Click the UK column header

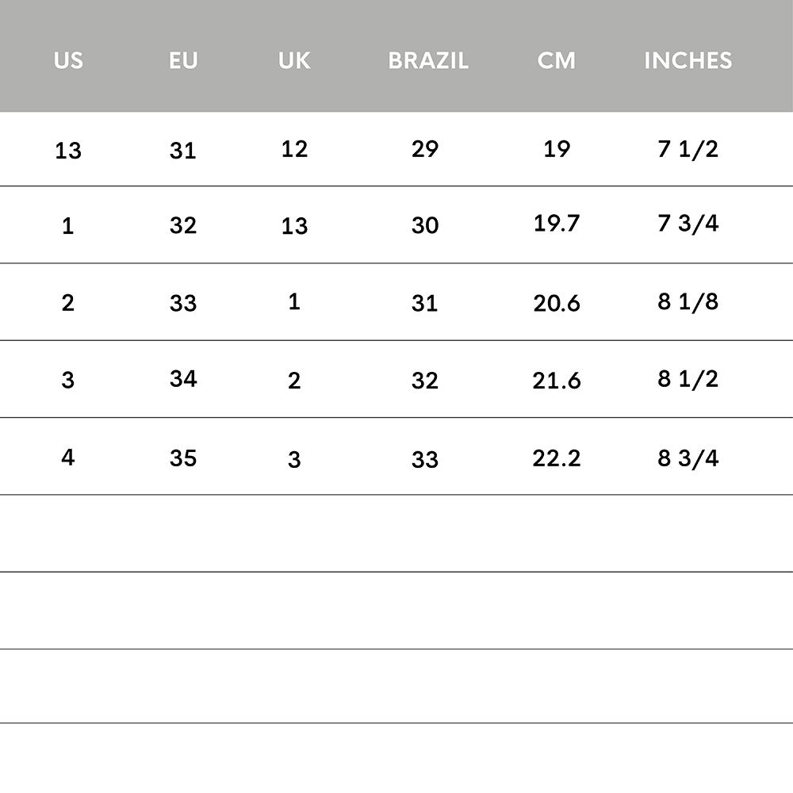[x=294, y=61]
